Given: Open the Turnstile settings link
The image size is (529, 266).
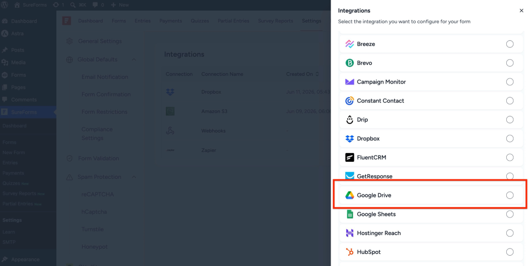Looking at the screenshot, I should pyautogui.click(x=92, y=229).
